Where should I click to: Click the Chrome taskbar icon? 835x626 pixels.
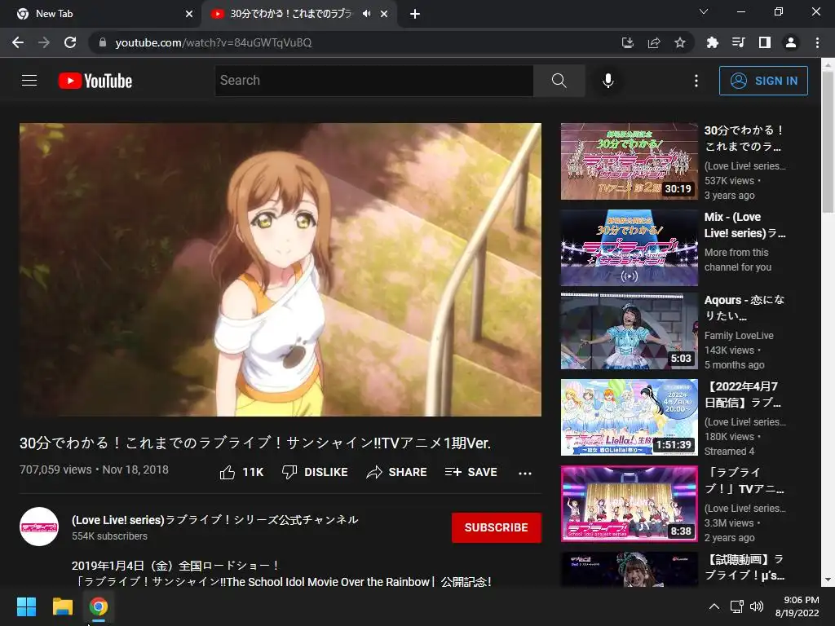click(98, 606)
